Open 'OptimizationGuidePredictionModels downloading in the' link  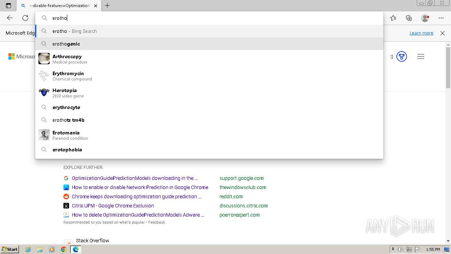coord(135,178)
